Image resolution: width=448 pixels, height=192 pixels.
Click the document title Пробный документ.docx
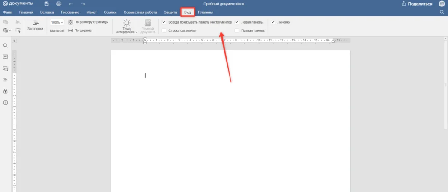224,4
